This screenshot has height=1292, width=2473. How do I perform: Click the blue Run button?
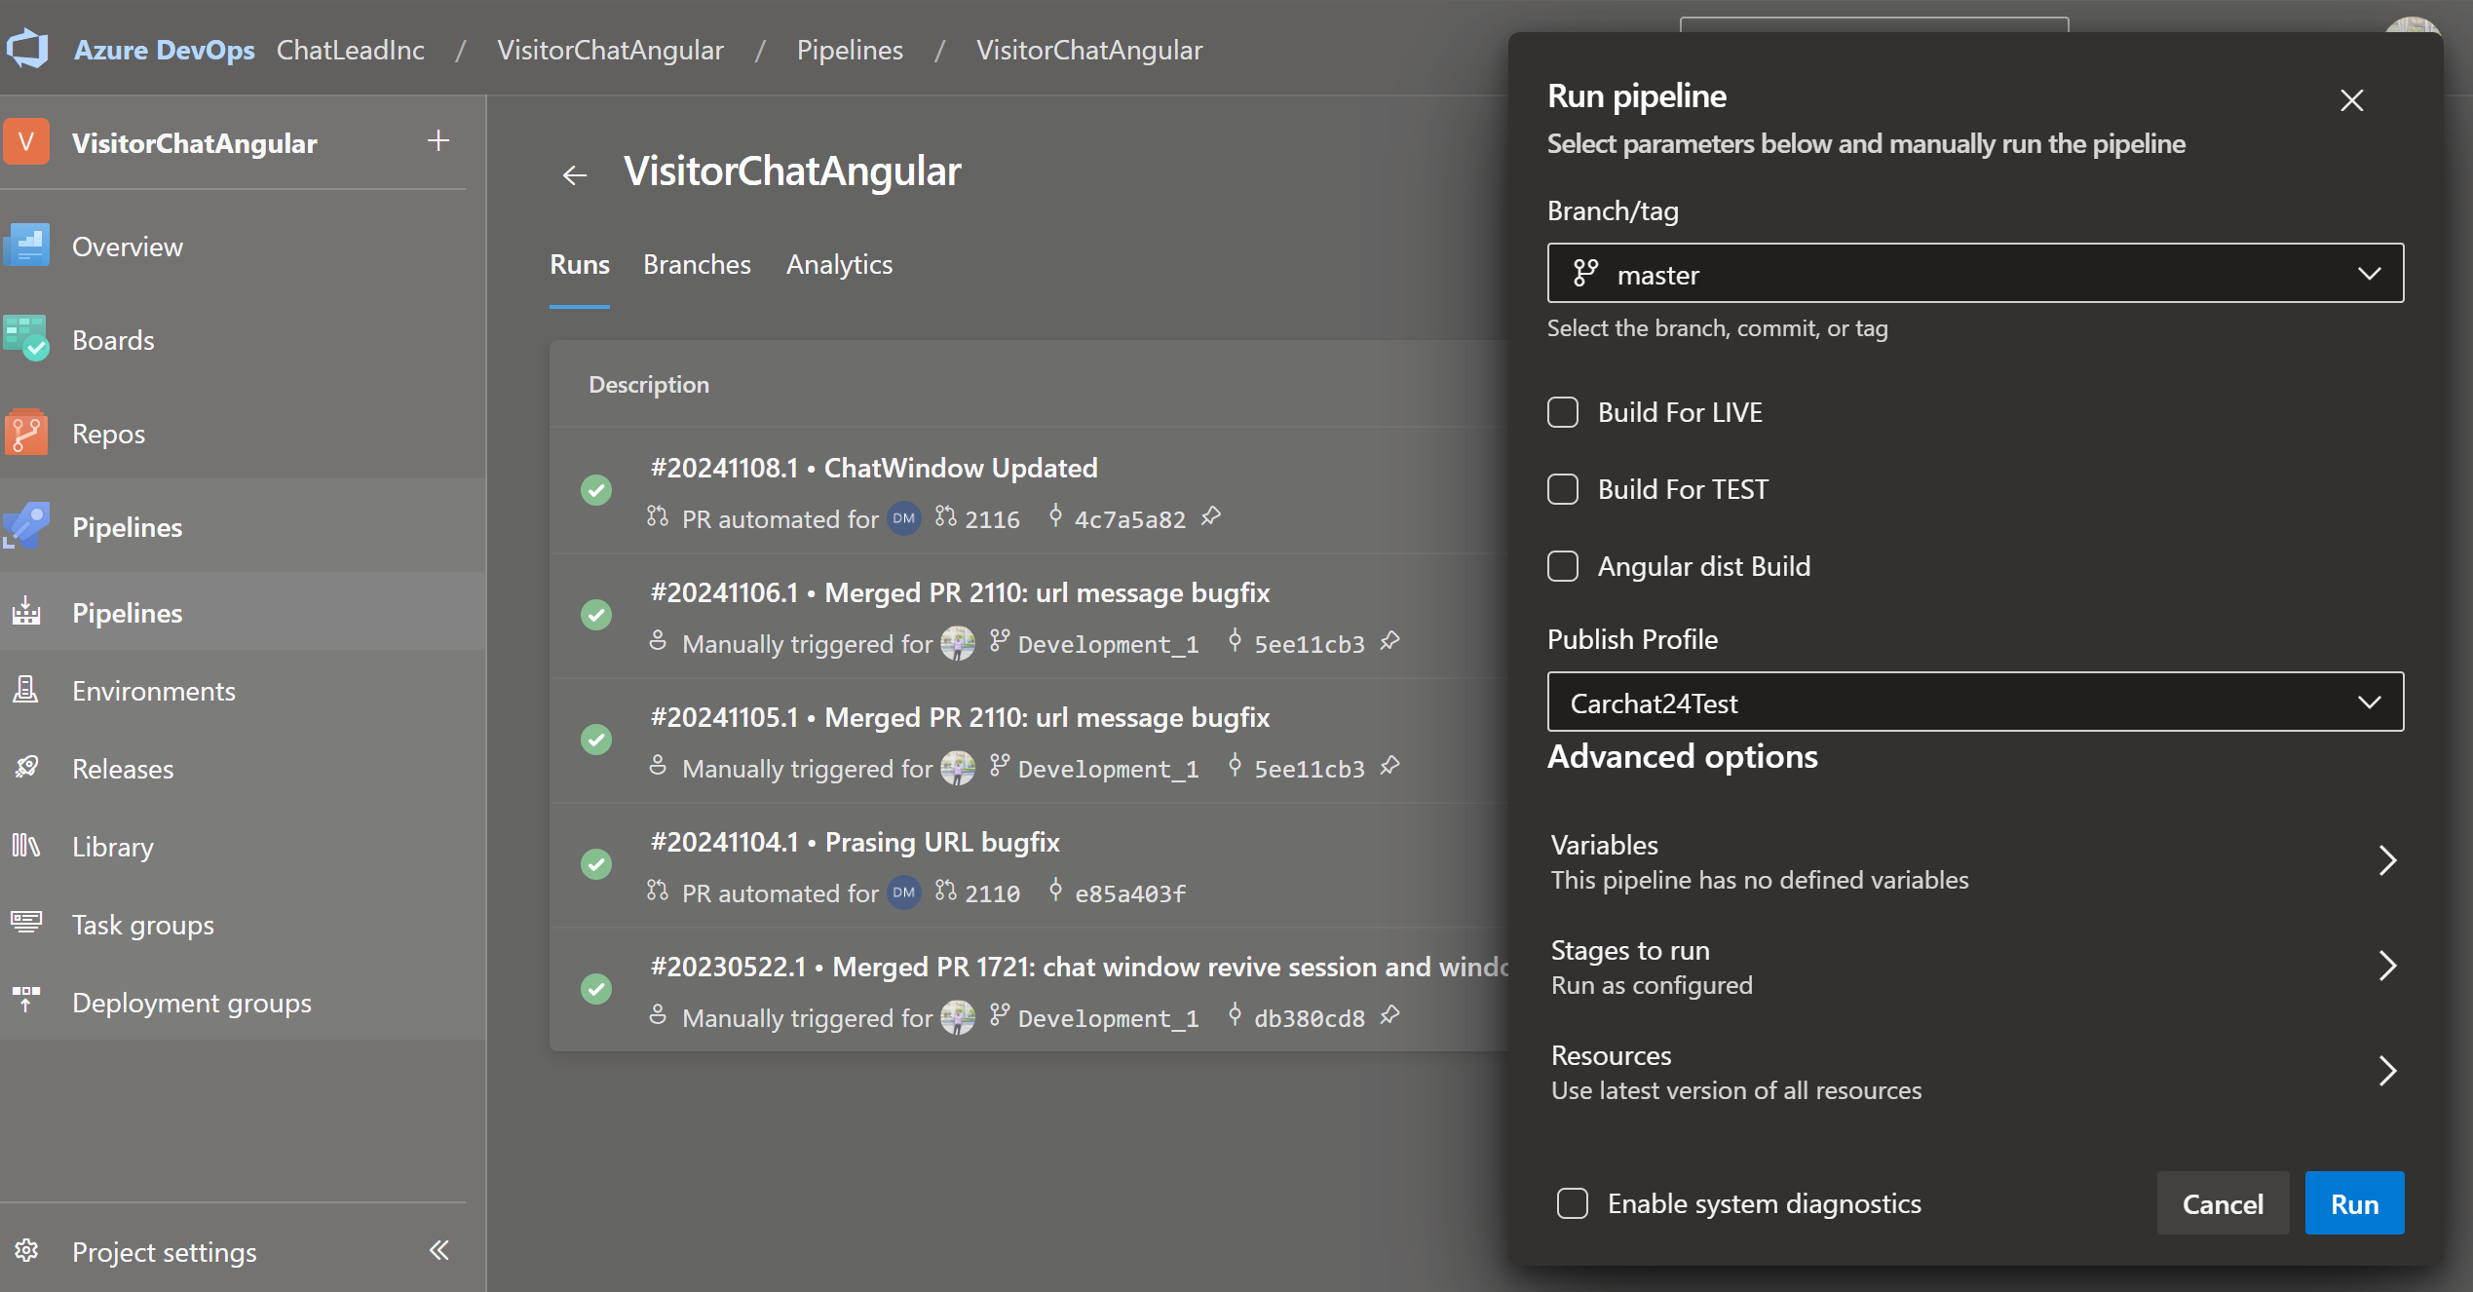pos(2353,1204)
